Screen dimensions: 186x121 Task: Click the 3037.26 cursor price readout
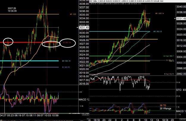click(12, 8)
